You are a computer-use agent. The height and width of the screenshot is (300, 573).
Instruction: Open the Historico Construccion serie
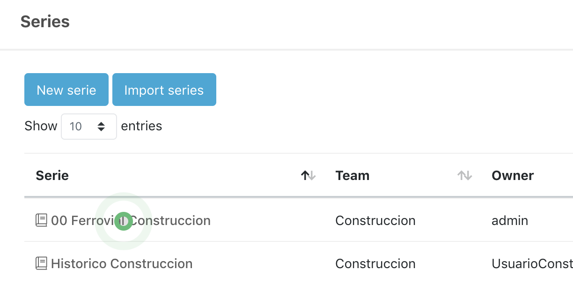(122, 264)
